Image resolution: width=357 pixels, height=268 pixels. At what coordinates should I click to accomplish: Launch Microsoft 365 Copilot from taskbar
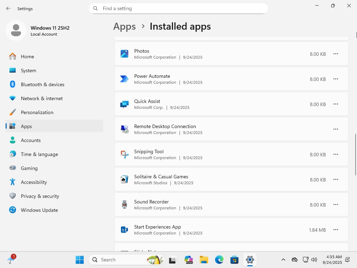click(189, 260)
